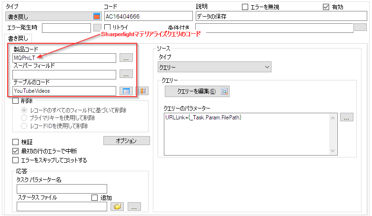Click the 製品コード field containing MQPhiLT
Viewport: 372px width, 216px height.
pos(64,58)
